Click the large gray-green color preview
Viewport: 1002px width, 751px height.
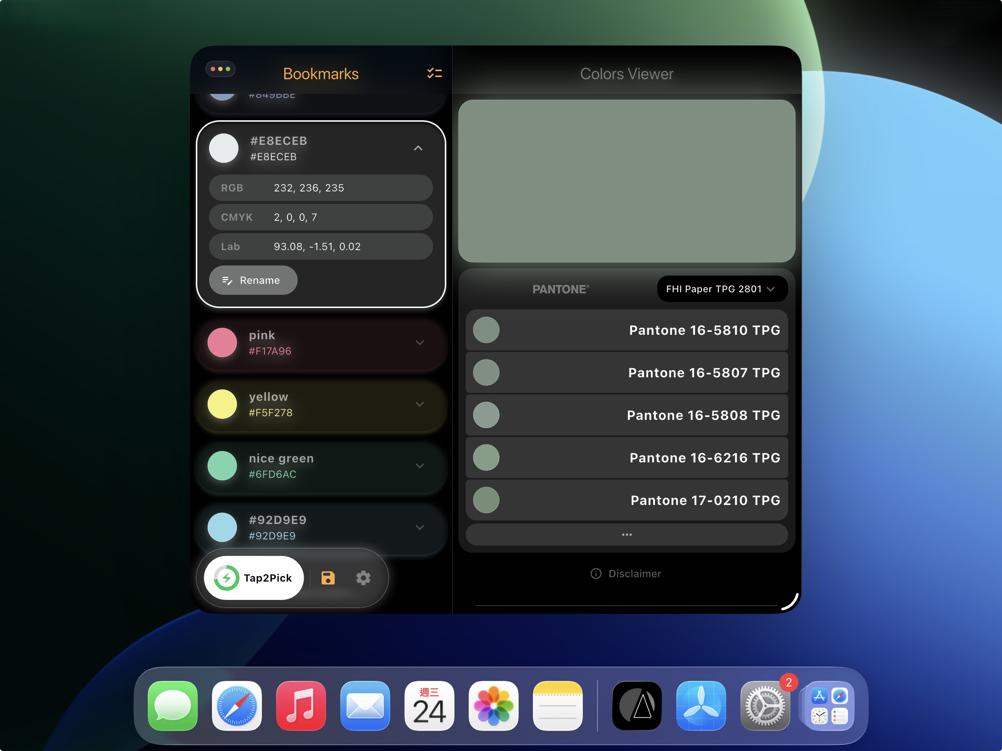(627, 181)
